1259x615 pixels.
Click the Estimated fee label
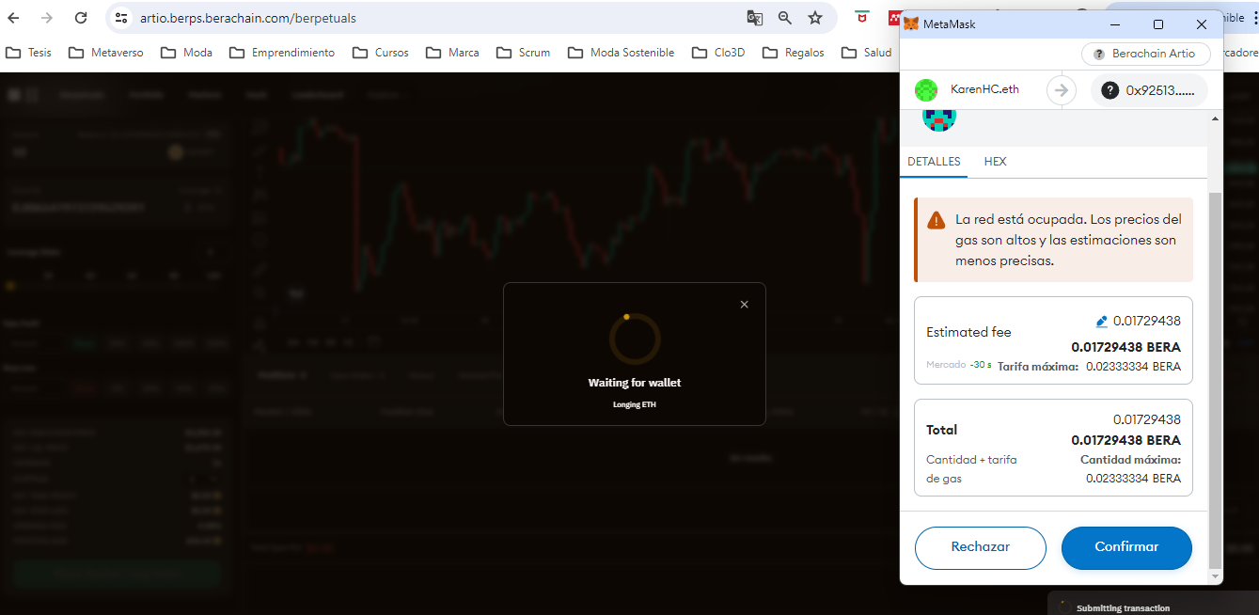click(968, 332)
